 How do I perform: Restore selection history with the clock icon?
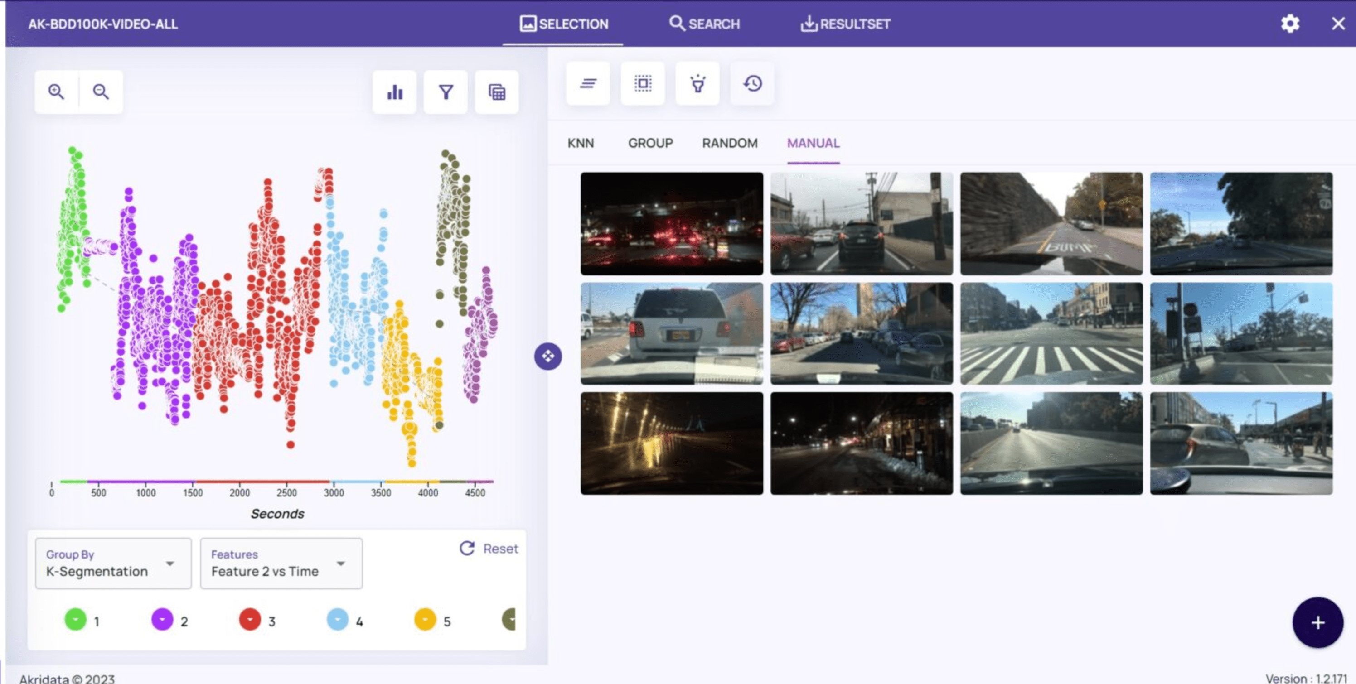(x=752, y=83)
